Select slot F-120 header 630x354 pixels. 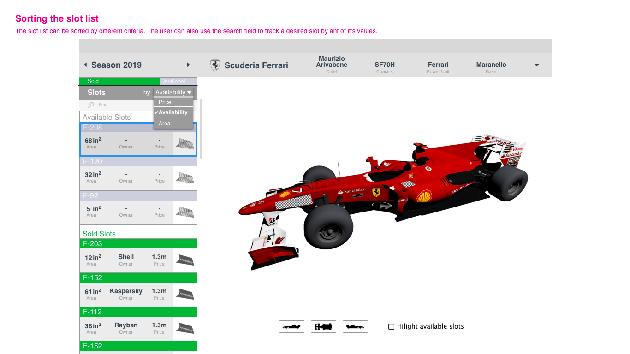(x=138, y=162)
